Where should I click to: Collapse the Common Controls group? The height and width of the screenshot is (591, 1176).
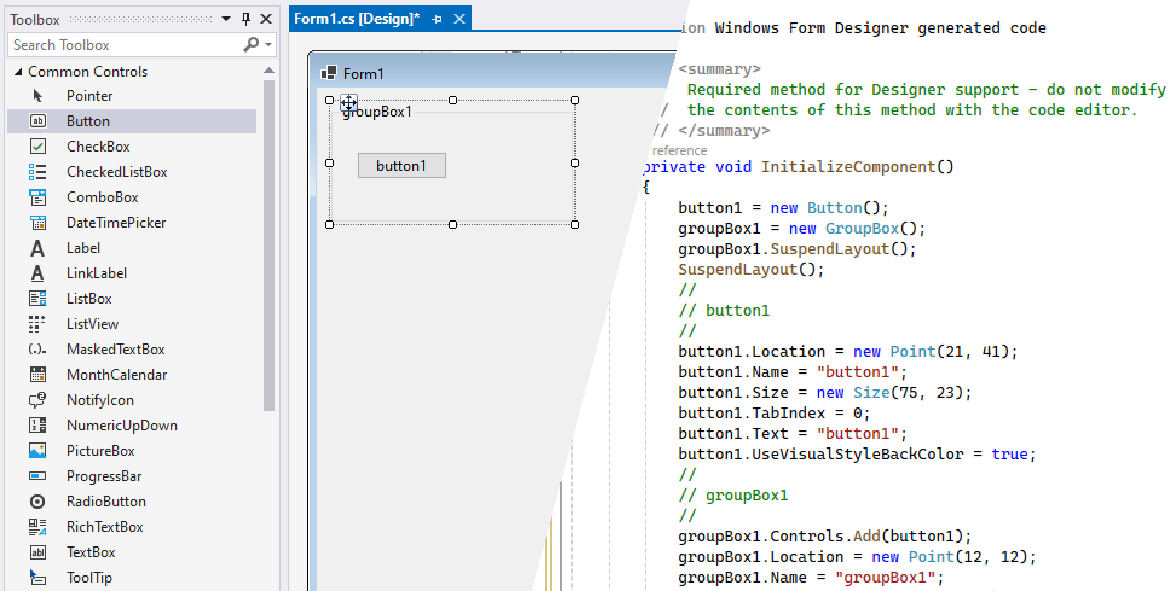click(x=19, y=71)
